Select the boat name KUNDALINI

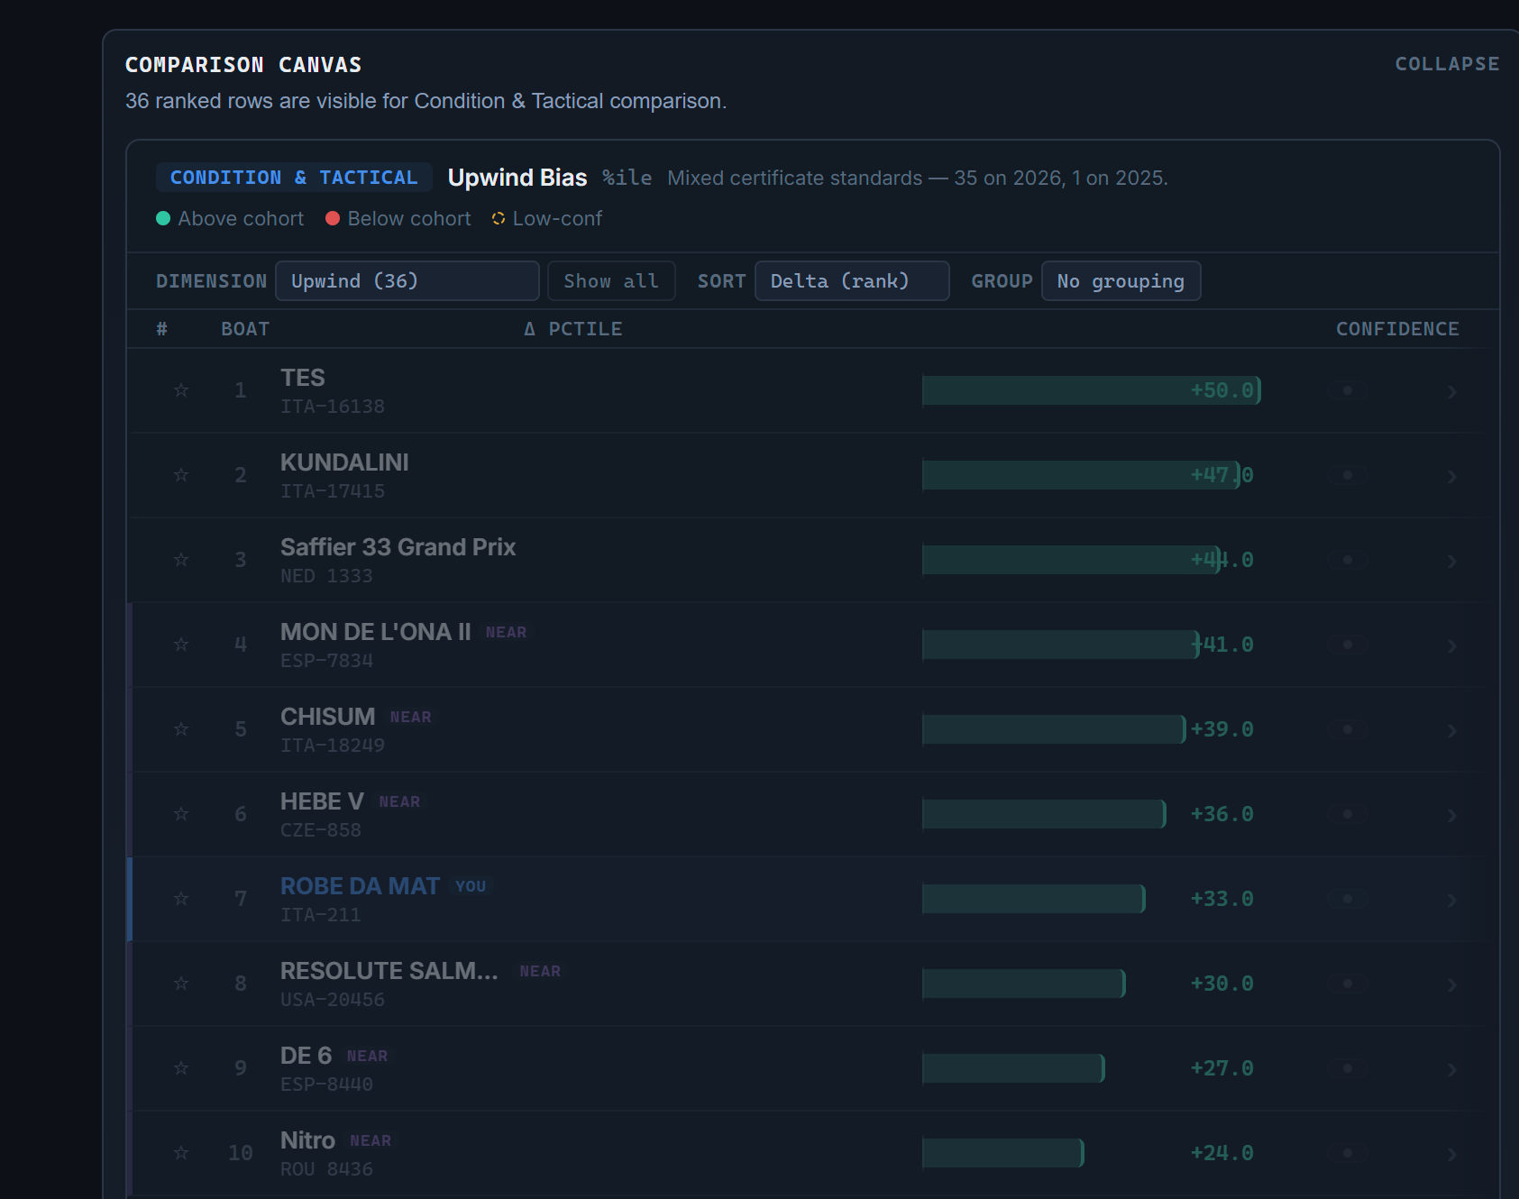(x=344, y=462)
